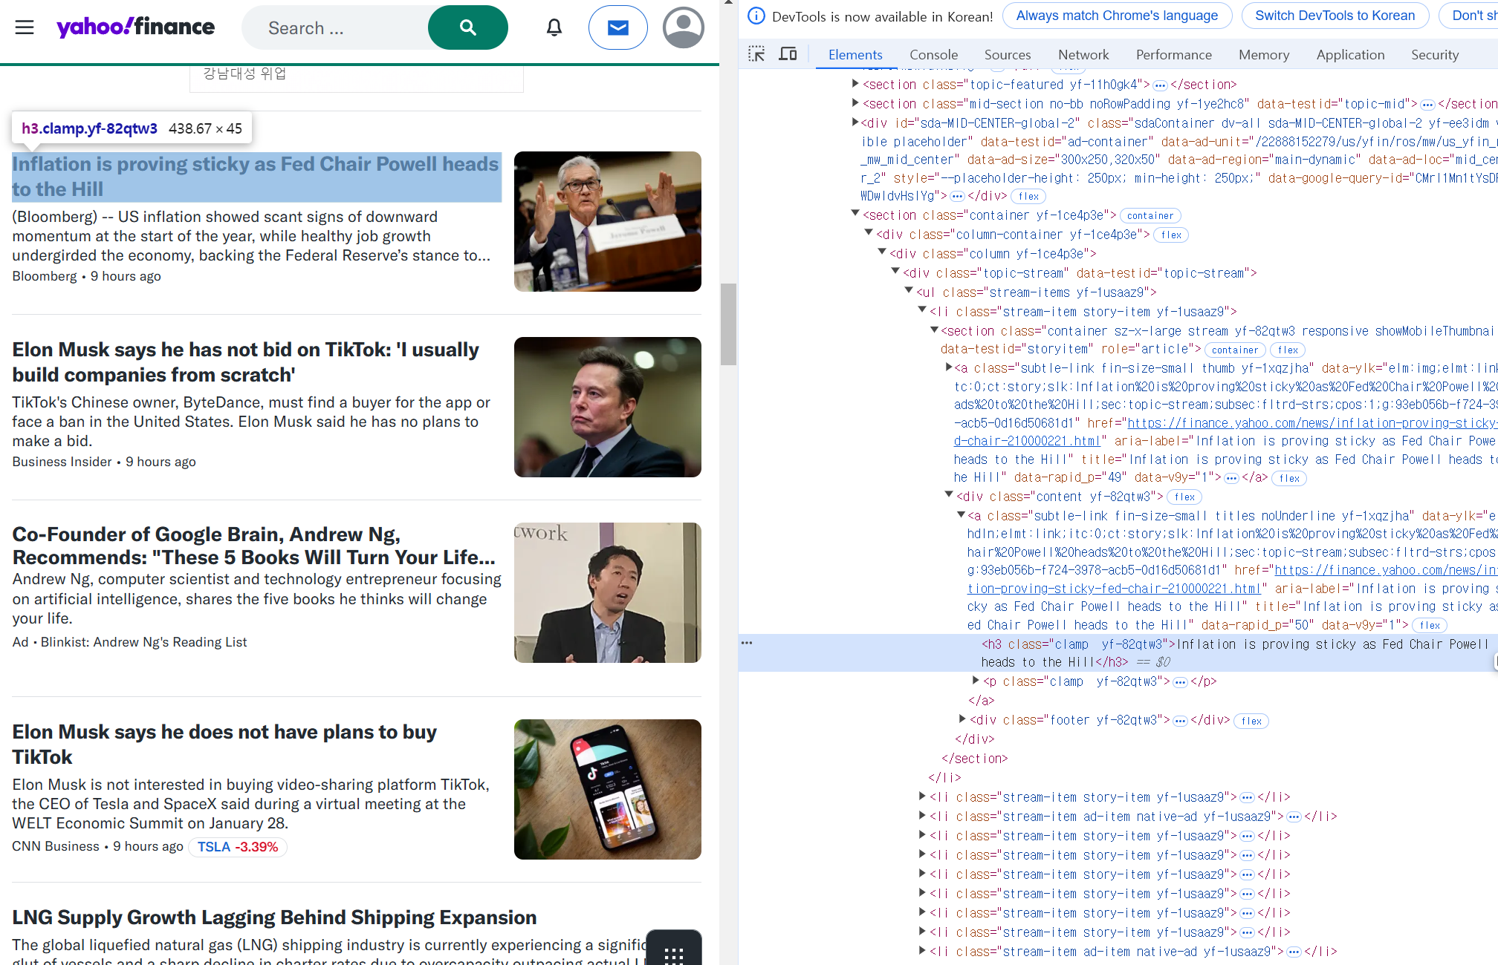Expand the footer div node
Viewport: 1498px width, 965px height.
point(962,719)
